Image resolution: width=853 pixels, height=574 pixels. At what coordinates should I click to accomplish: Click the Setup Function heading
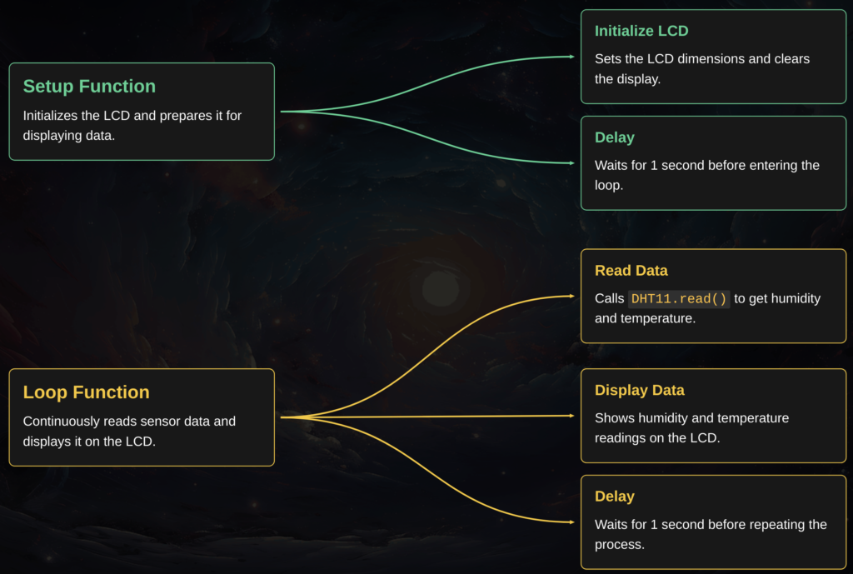pos(89,87)
